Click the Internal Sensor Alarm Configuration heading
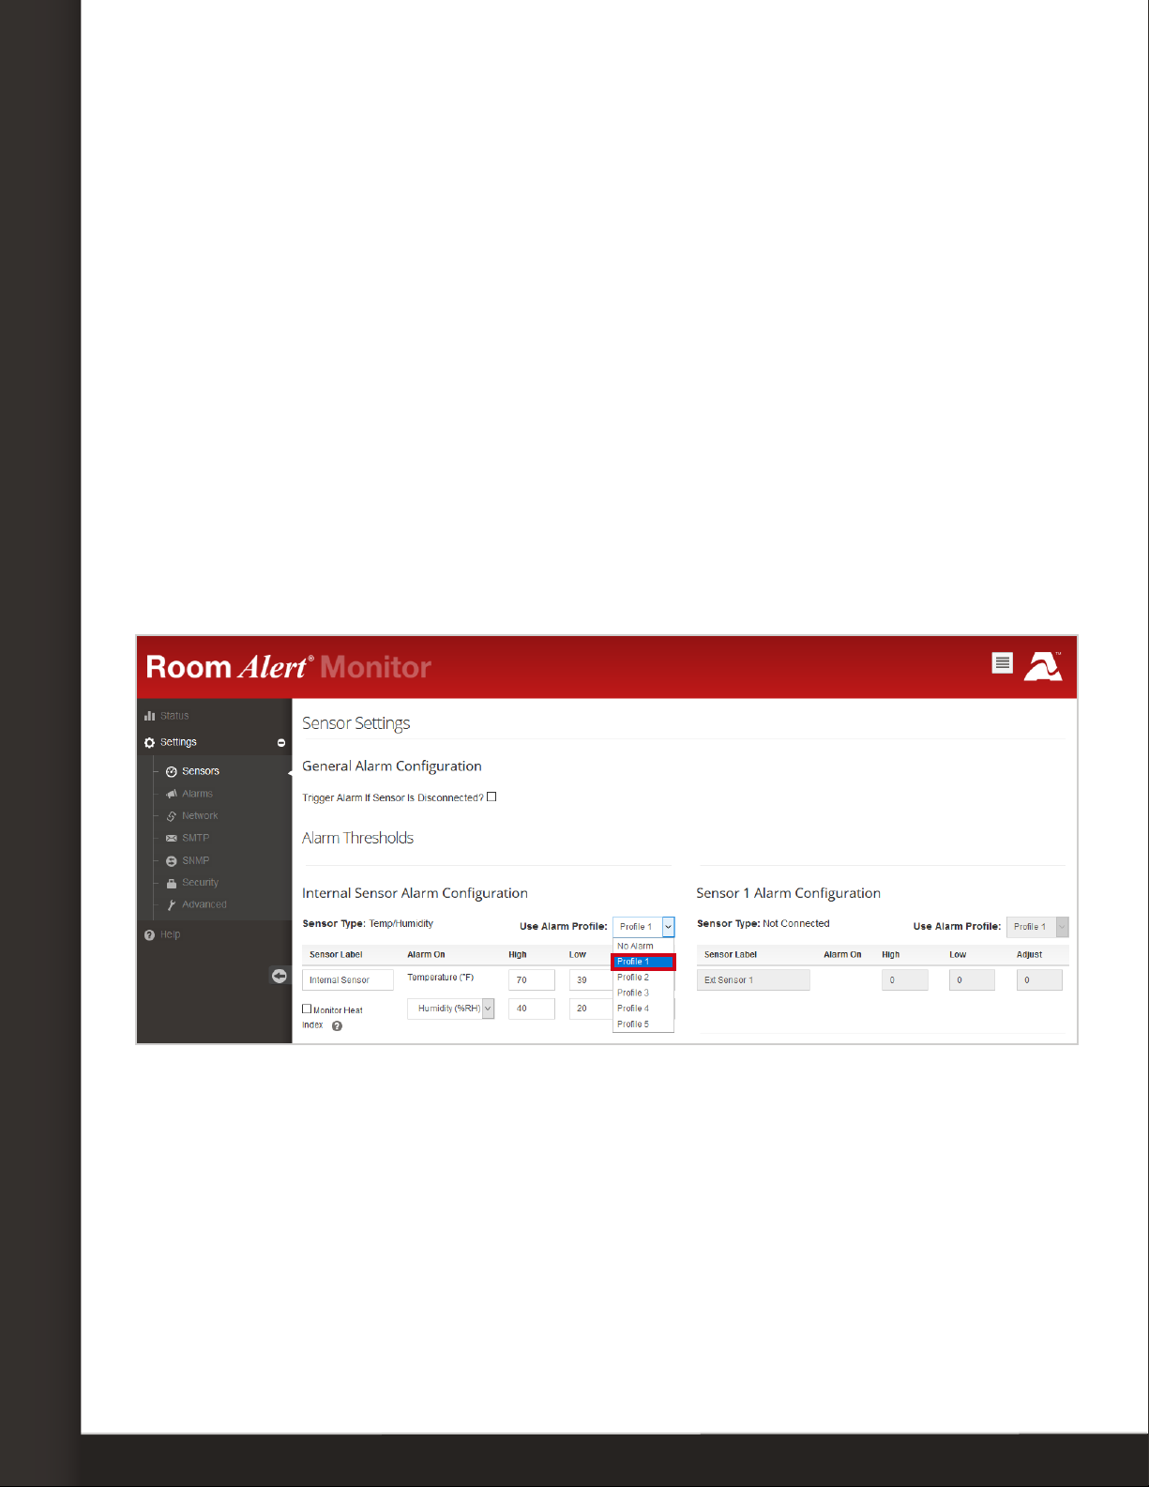Screen dimensions: 1149x1487 click(x=415, y=893)
